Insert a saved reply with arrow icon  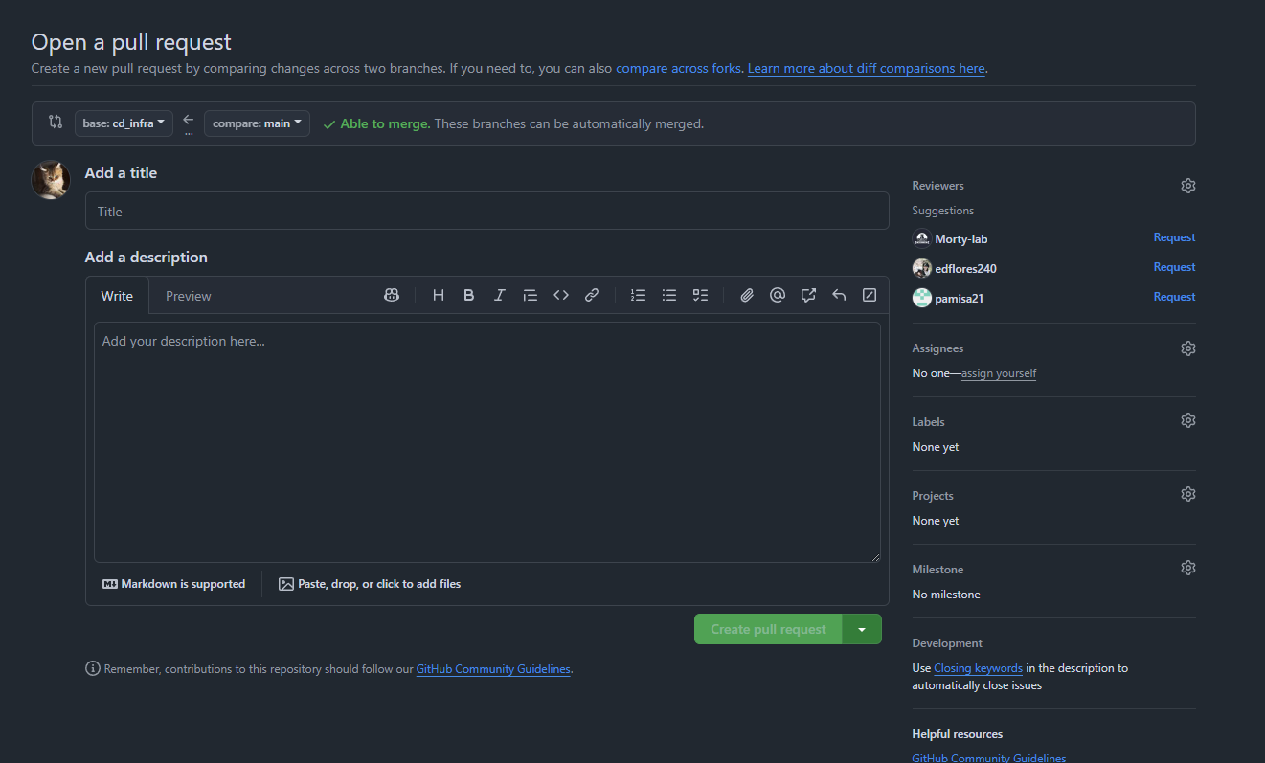839,296
